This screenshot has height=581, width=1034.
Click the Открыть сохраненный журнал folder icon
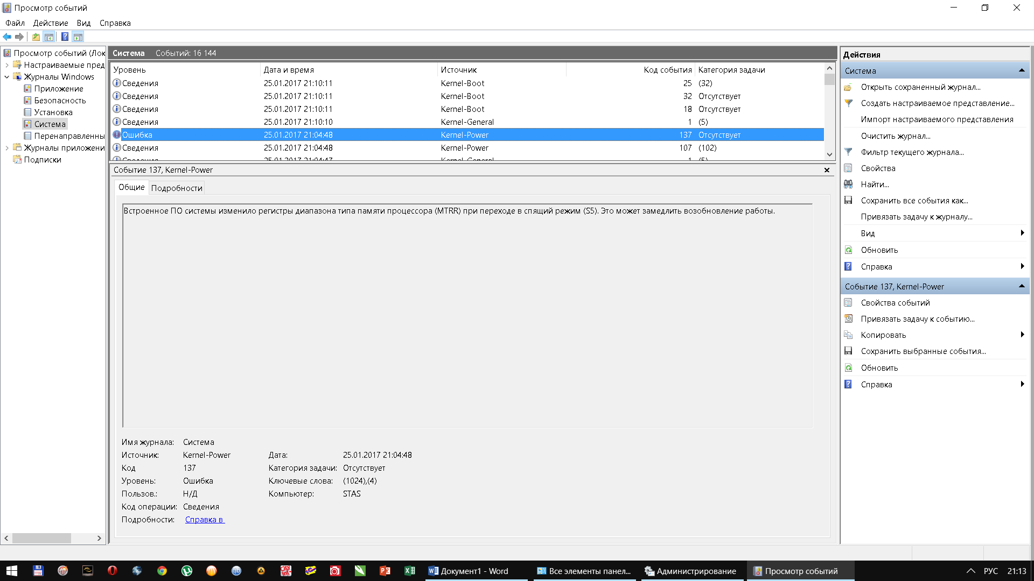[x=848, y=87]
